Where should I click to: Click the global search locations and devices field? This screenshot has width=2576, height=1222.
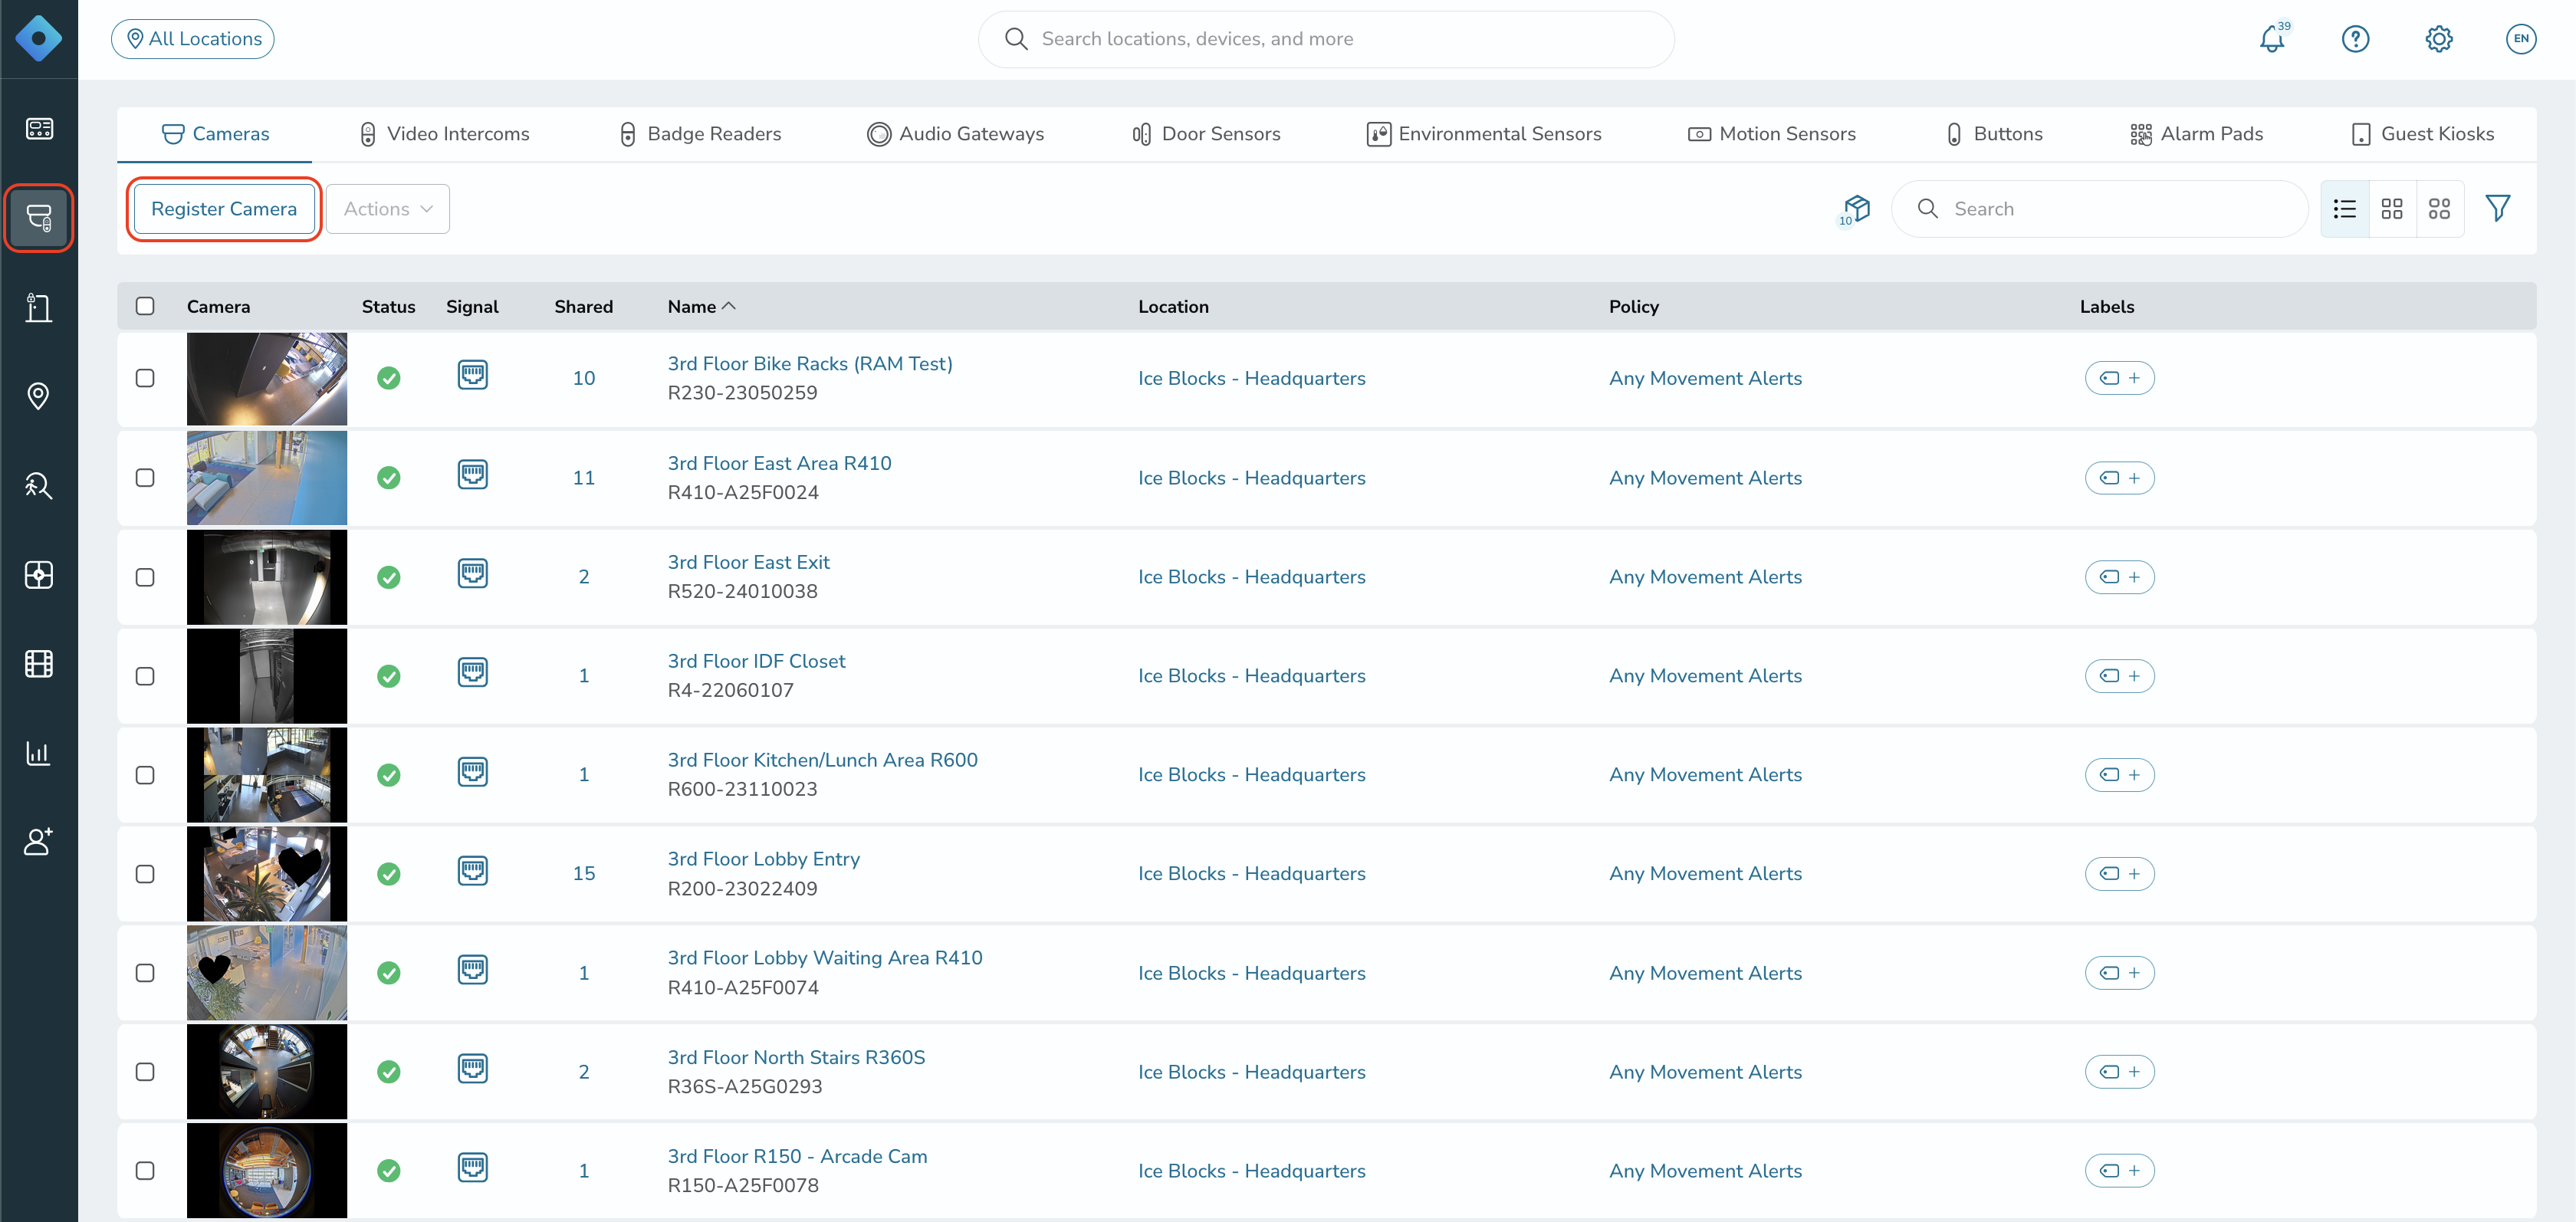[x=1326, y=39]
